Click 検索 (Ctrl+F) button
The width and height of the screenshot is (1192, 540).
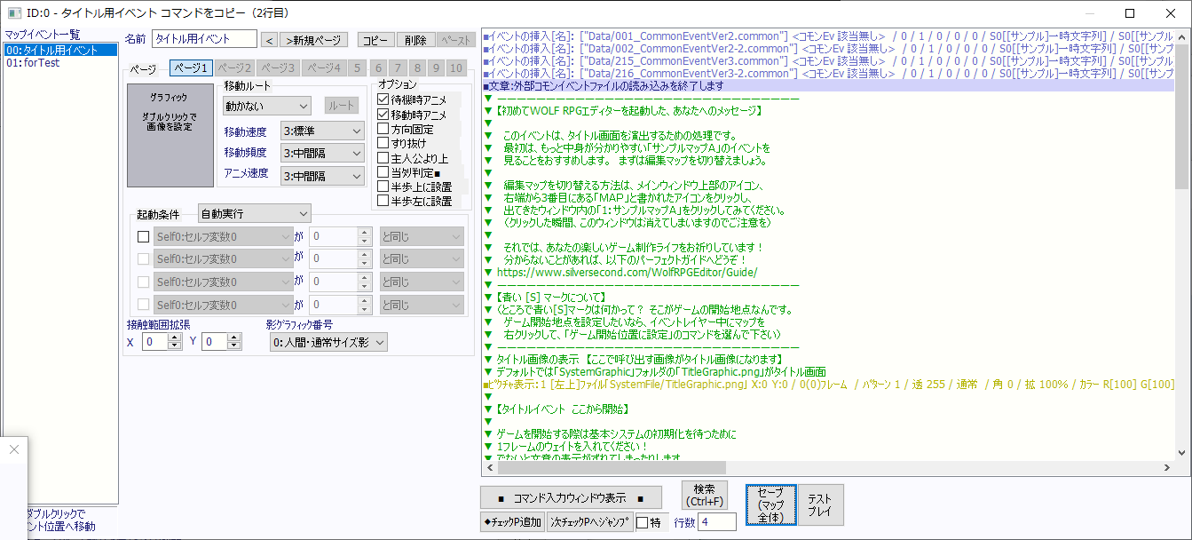(x=705, y=496)
